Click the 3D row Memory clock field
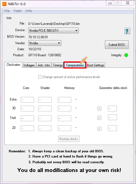Screen dimensions: 136x184 click(x=64, y=108)
